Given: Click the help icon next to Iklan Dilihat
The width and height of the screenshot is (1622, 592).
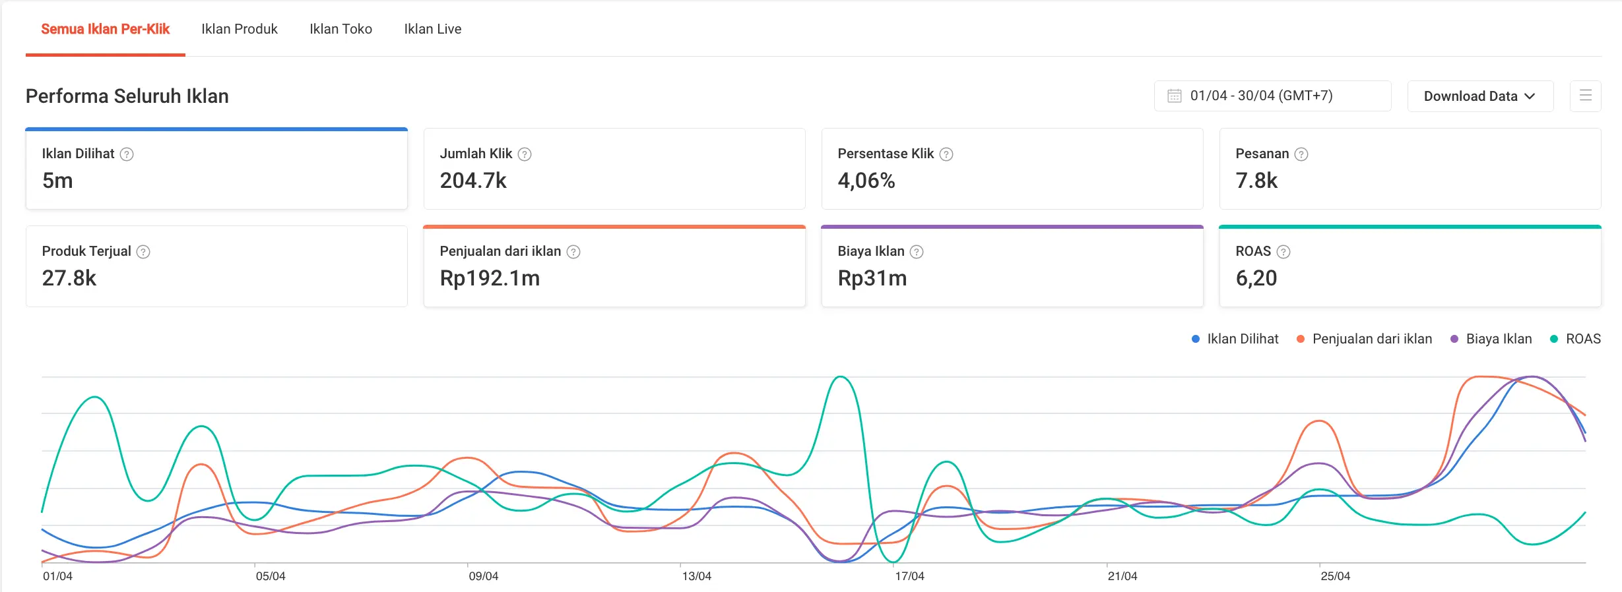Looking at the screenshot, I should tap(127, 154).
